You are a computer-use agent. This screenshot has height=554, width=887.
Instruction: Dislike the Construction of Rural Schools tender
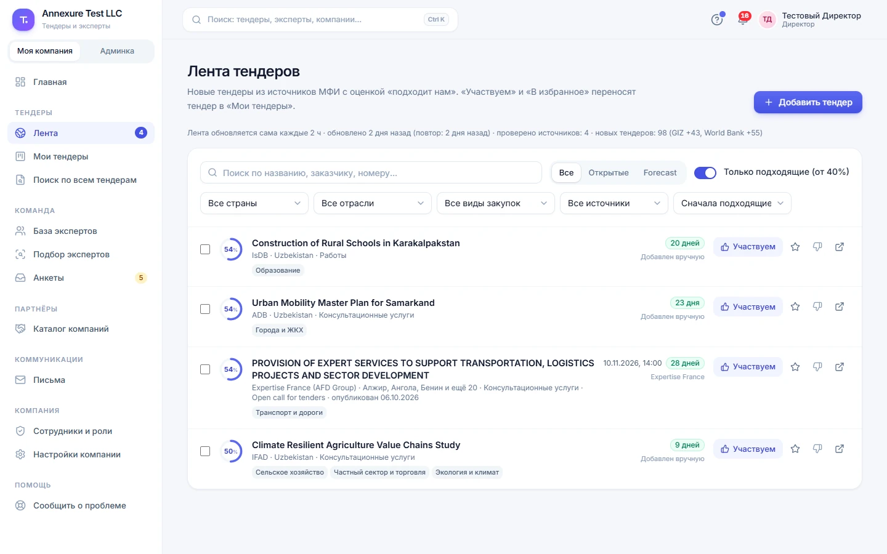[x=817, y=247]
